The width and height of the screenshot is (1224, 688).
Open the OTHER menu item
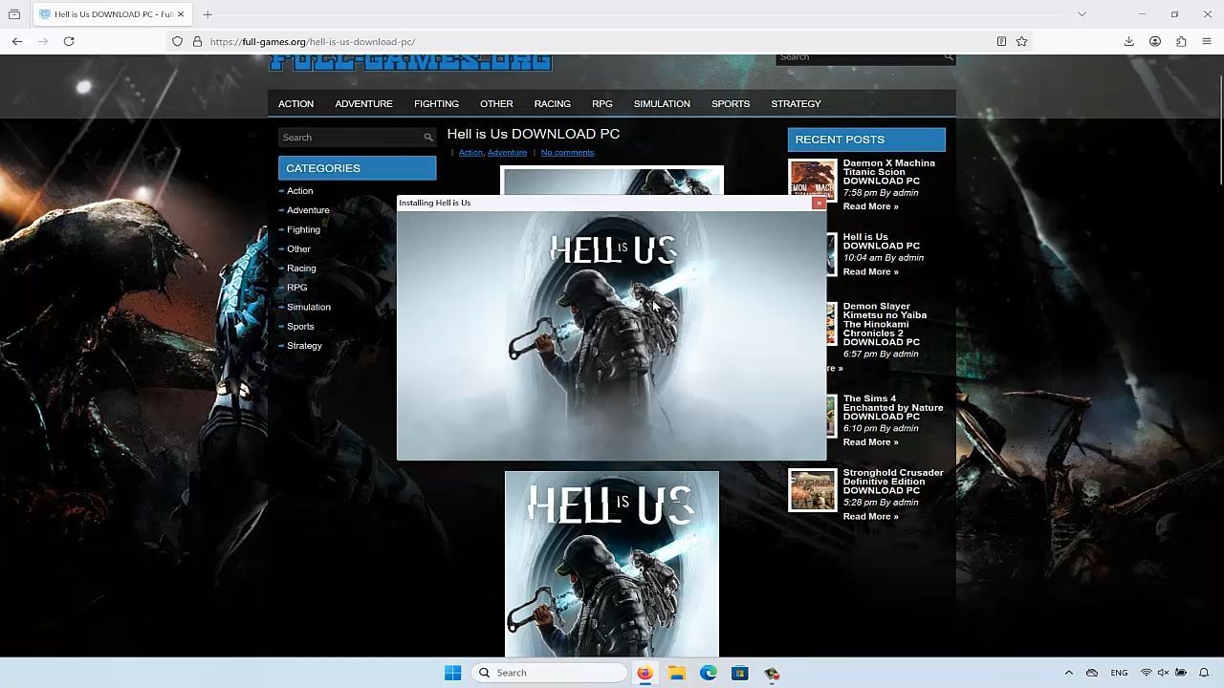(496, 103)
